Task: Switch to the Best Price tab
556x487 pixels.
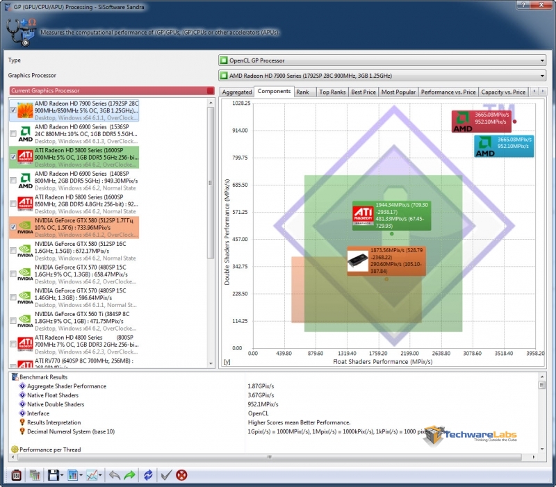Action: click(363, 92)
